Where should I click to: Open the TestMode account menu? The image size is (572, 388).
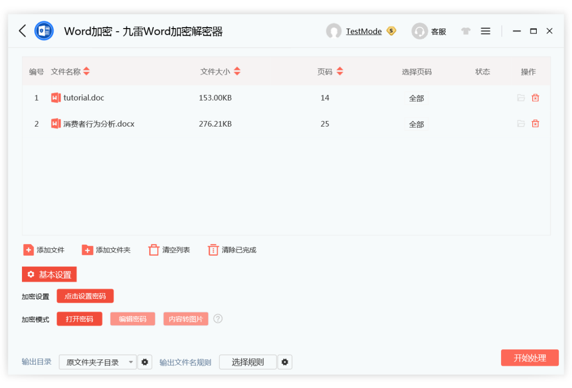[x=365, y=31]
